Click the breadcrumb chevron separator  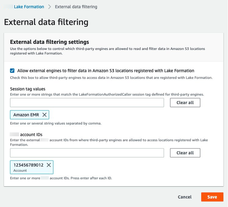coord(49,7)
